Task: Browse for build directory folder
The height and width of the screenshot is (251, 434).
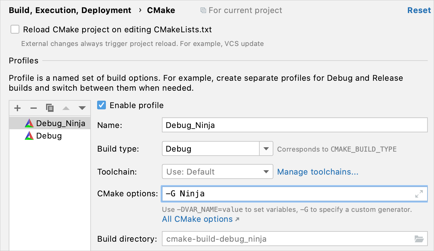Action: click(419, 239)
